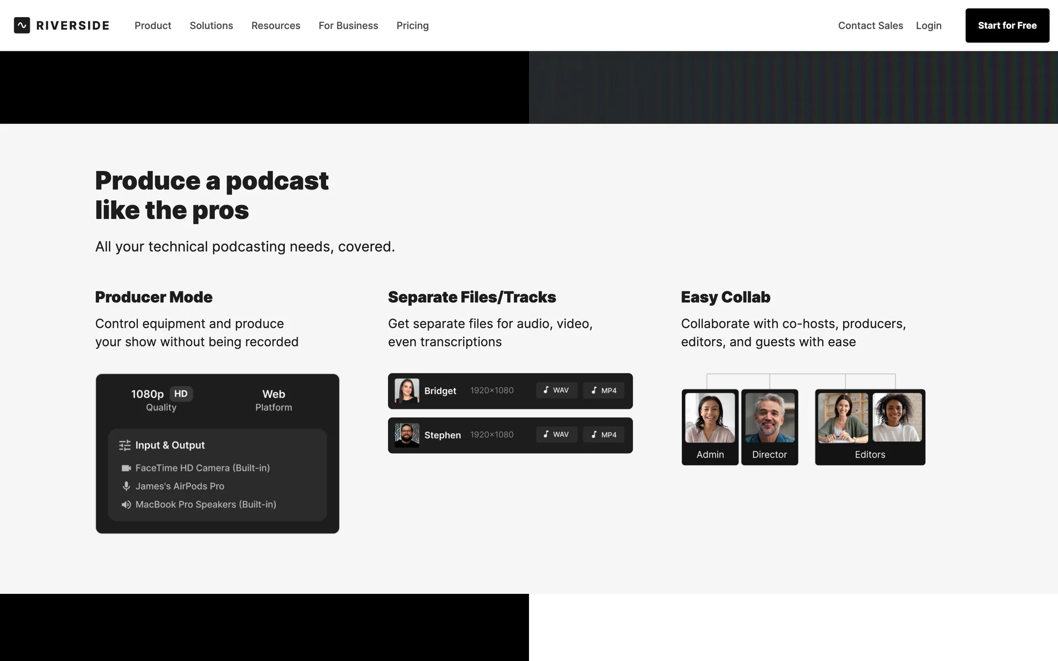Expand the Resources navigation menu

pyautogui.click(x=276, y=25)
